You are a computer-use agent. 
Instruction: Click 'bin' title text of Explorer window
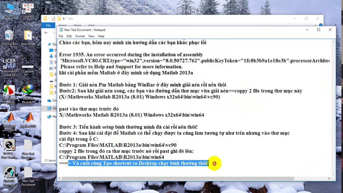(71, 18)
